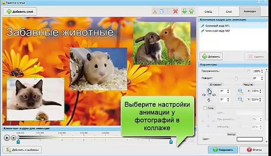Click scrollbar up arrow in parameters panel
Screen dimensions: 271x156
(267, 70)
